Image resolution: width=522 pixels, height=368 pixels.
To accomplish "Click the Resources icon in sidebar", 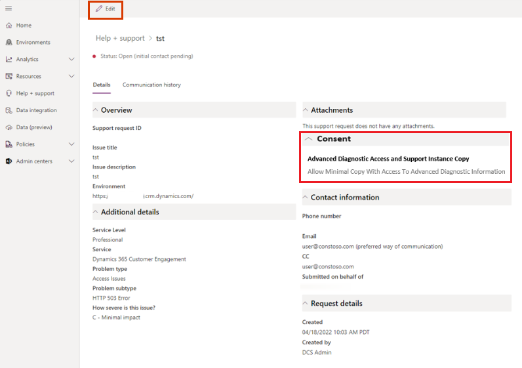I will pyautogui.click(x=9, y=76).
